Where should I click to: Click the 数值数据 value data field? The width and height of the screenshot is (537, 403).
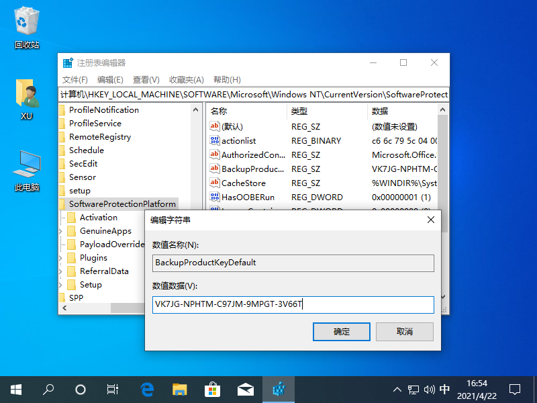coord(293,305)
